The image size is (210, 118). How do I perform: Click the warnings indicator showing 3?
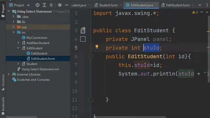click(x=195, y=12)
